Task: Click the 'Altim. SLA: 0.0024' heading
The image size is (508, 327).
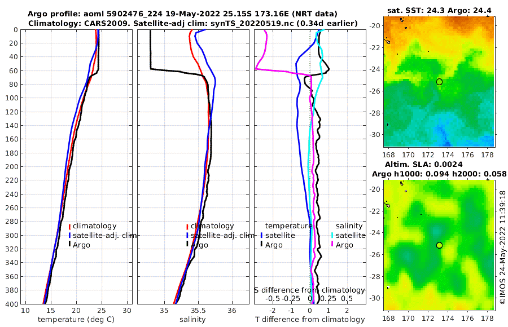Action: 423,164
